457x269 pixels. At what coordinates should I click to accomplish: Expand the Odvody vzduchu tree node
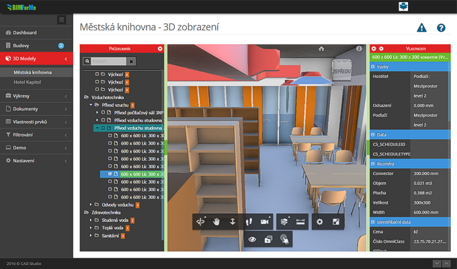point(91,204)
